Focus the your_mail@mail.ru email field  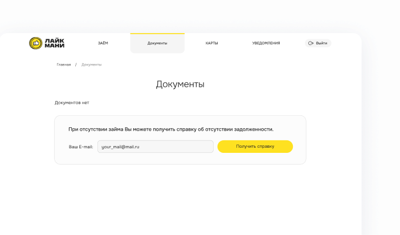coord(155,147)
